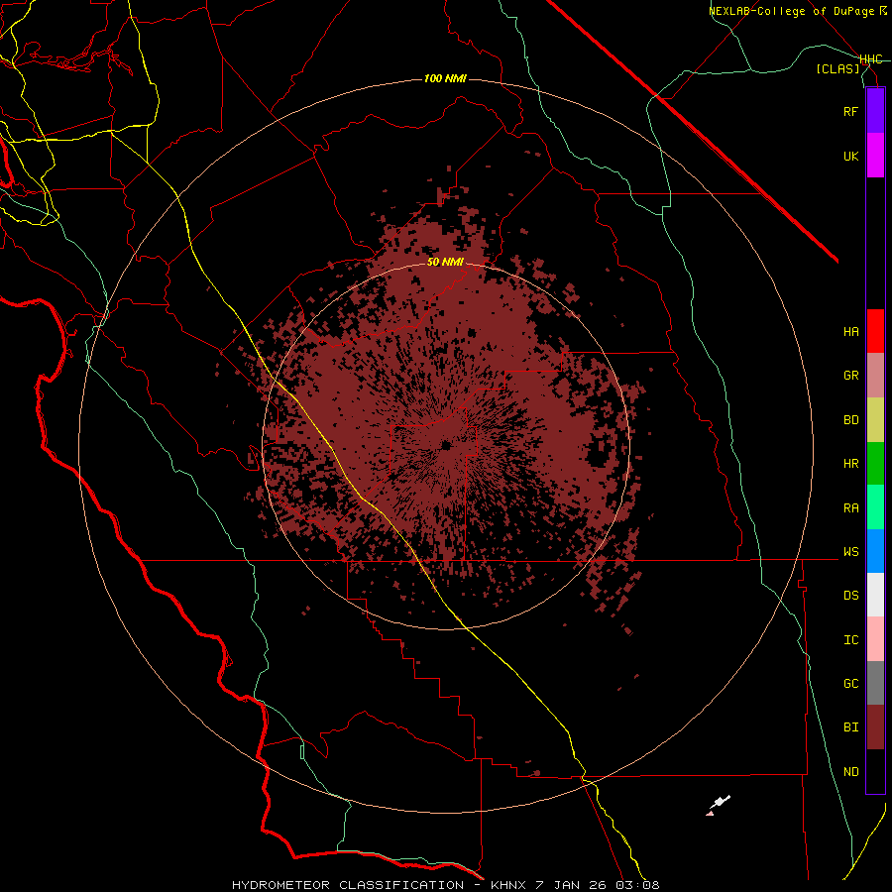The width and height of the screenshot is (892, 892).
Task: Select the BD yellow legend block
Action: click(875, 420)
